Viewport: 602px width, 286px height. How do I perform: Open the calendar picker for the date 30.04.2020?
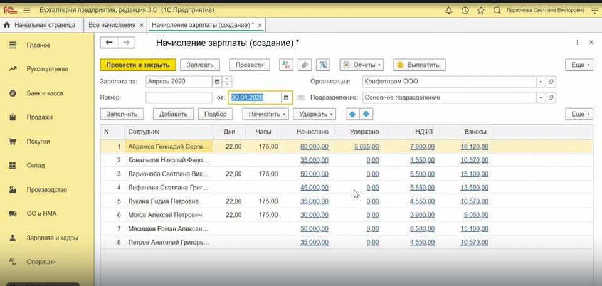click(287, 98)
